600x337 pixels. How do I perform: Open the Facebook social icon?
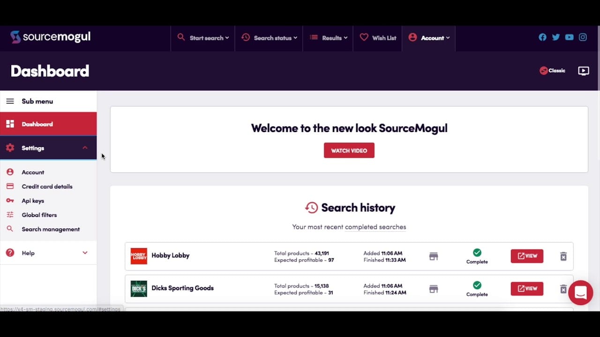point(542,37)
